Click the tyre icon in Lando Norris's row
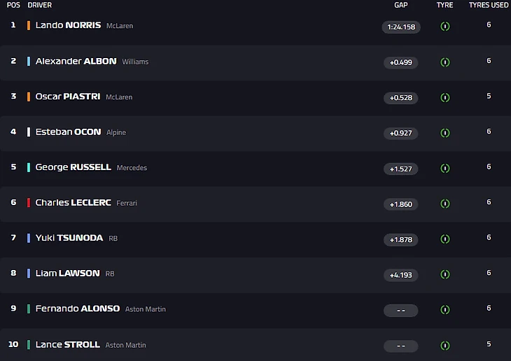The width and height of the screenshot is (511, 361). tap(445, 27)
